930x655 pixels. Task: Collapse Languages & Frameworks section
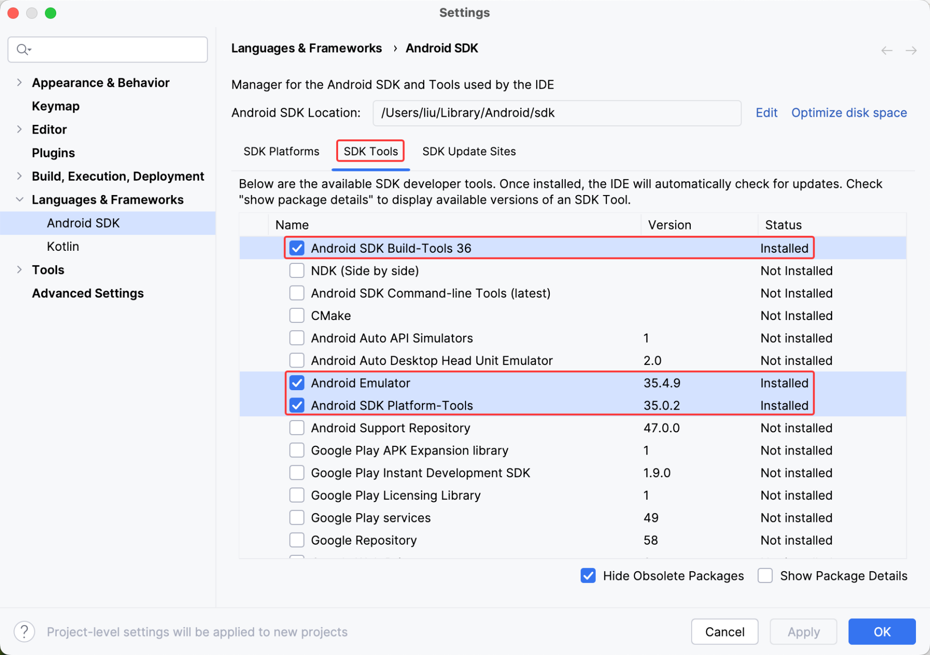click(19, 199)
